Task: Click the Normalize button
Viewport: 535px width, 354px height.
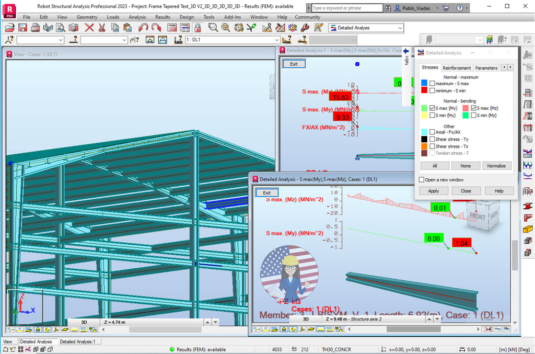Action: pyautogui.click(x=496, y=165)
